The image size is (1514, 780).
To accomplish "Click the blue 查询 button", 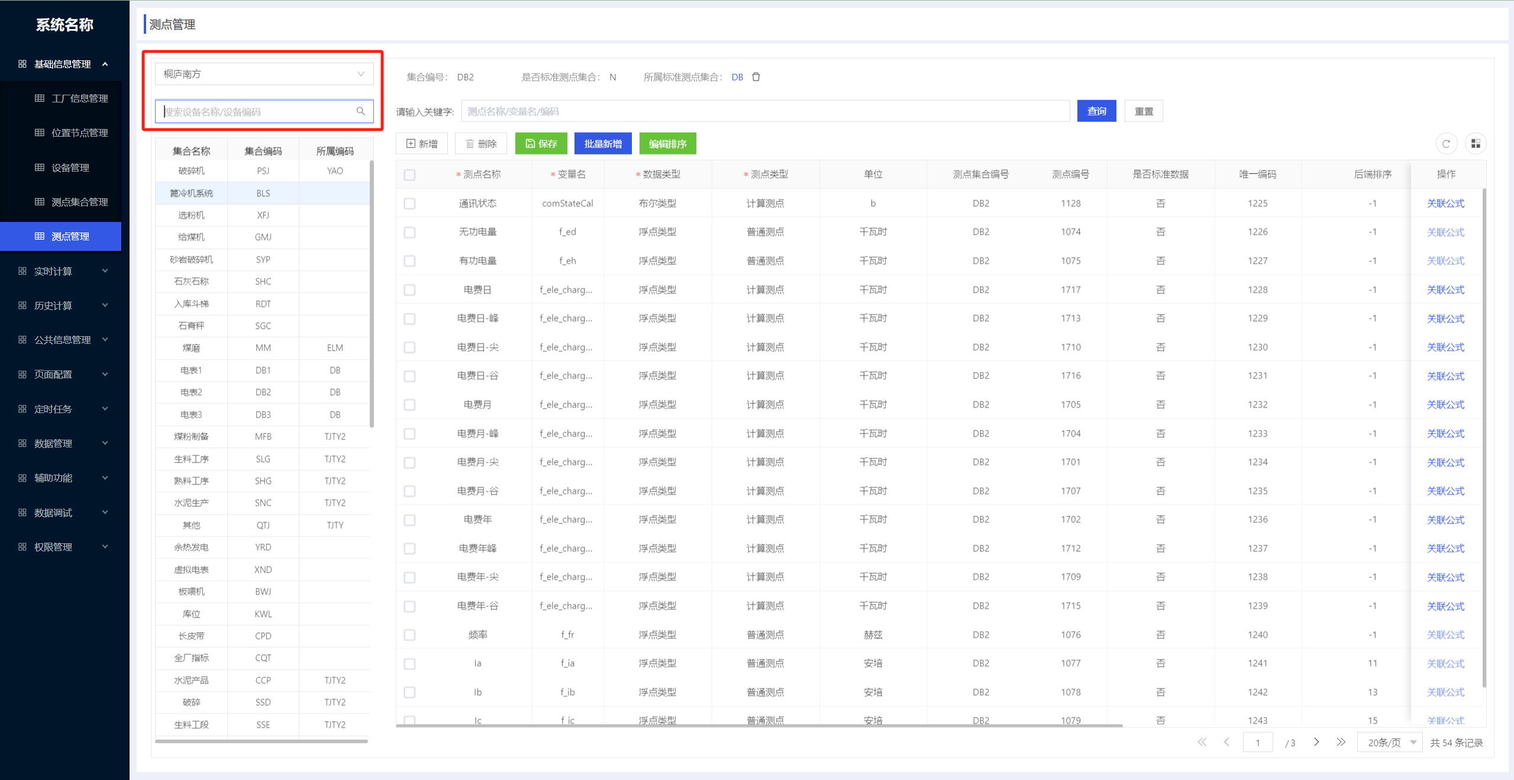I will [1096, 111].
